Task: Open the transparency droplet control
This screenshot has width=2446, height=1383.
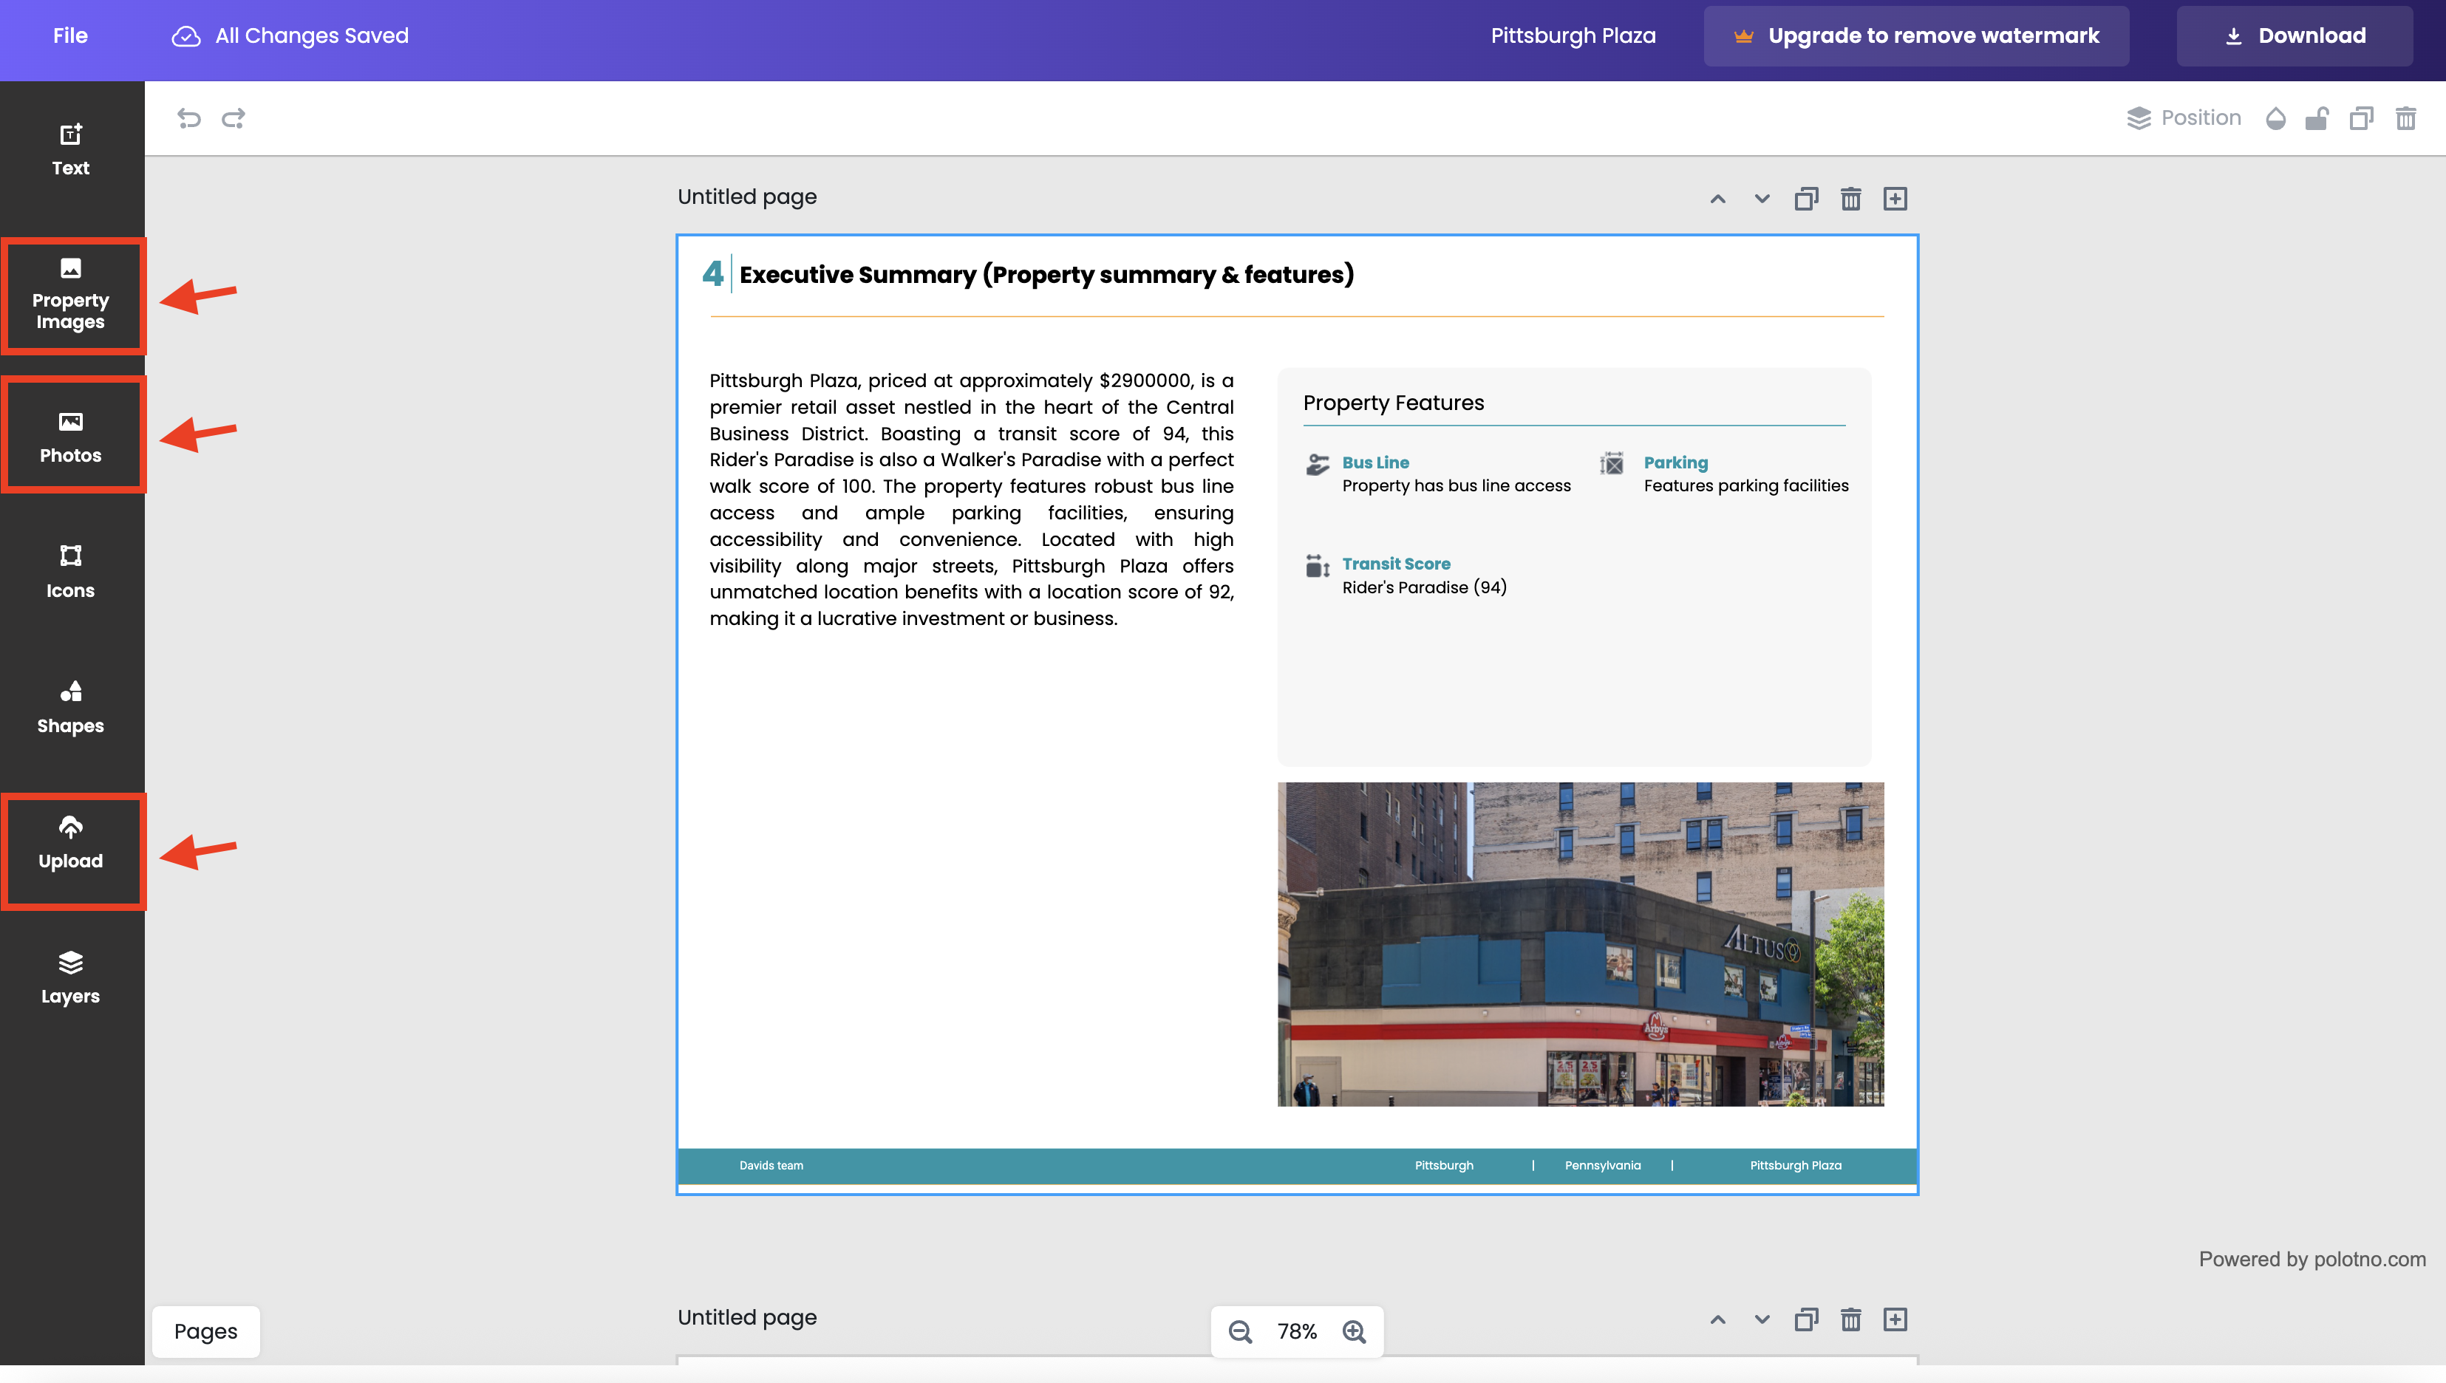Action: (2275, 117)
